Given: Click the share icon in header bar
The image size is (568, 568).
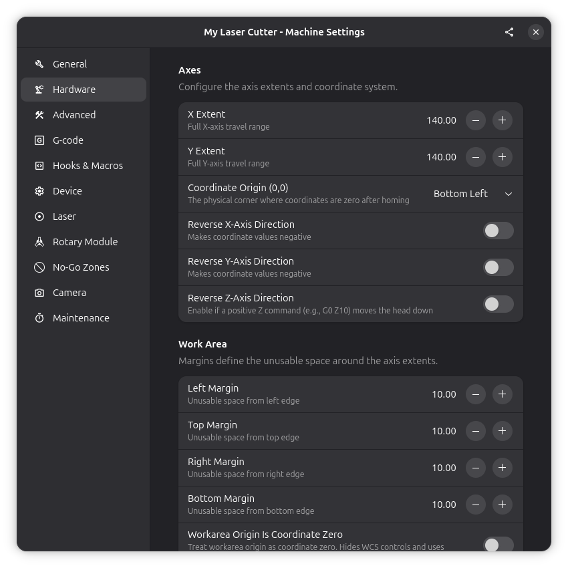Looking at the screenshot, I should pos(509,32).
